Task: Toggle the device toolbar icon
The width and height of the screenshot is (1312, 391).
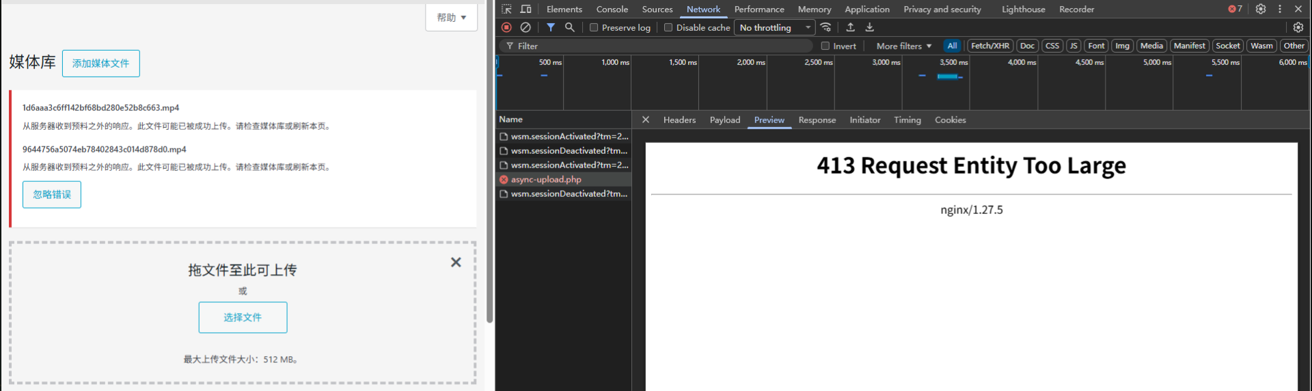Action: point(525,9)
